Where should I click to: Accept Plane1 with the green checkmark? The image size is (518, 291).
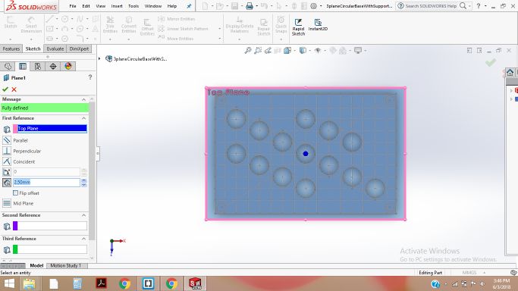5,89
